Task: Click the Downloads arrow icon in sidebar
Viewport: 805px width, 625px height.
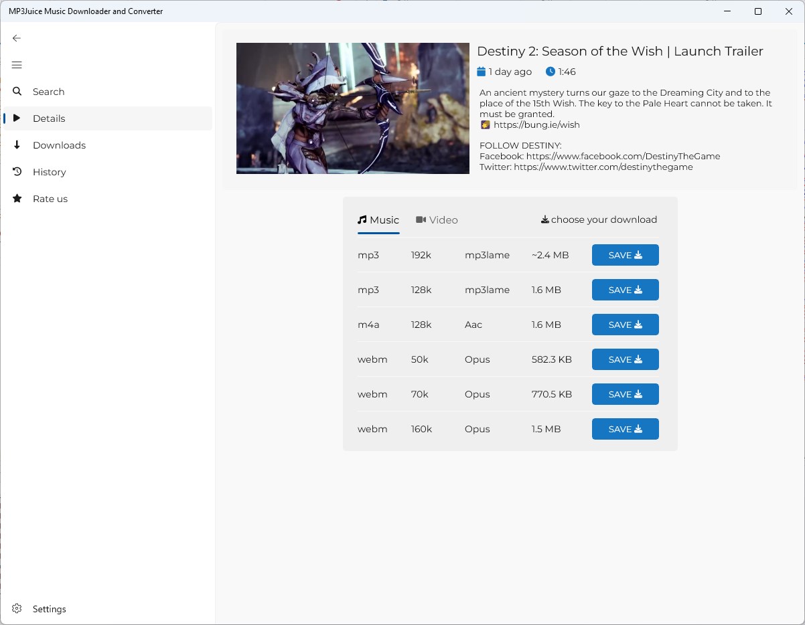Action: tap(17, 145)
